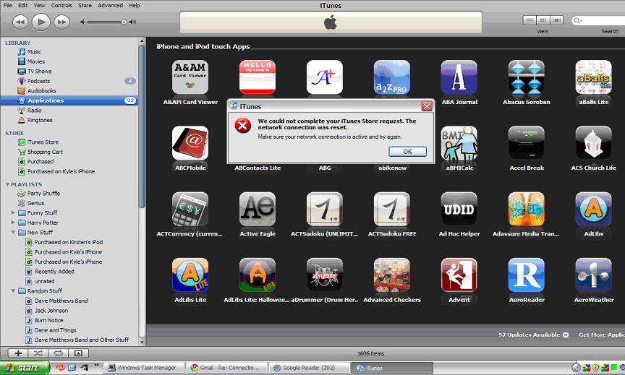Click OK in the iTunes error dialog
This screenshot has height=375, width=625.
click(407, 152)
